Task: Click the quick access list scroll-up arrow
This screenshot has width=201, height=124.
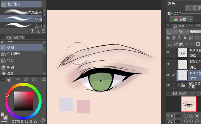Action: (44, 42)
